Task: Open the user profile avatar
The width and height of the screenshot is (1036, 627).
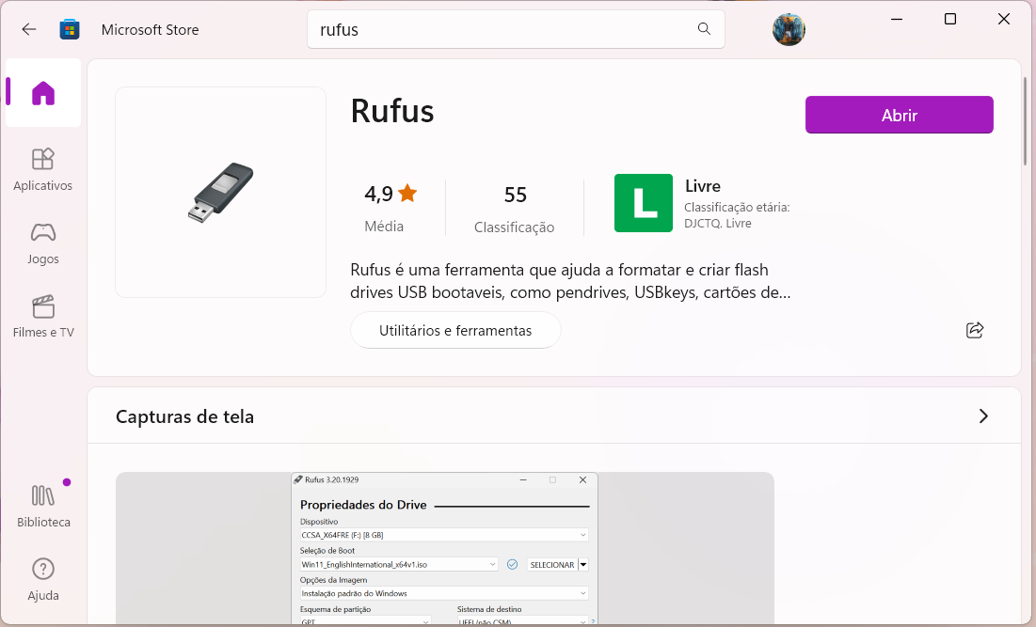Action: [x=789, y=30]
